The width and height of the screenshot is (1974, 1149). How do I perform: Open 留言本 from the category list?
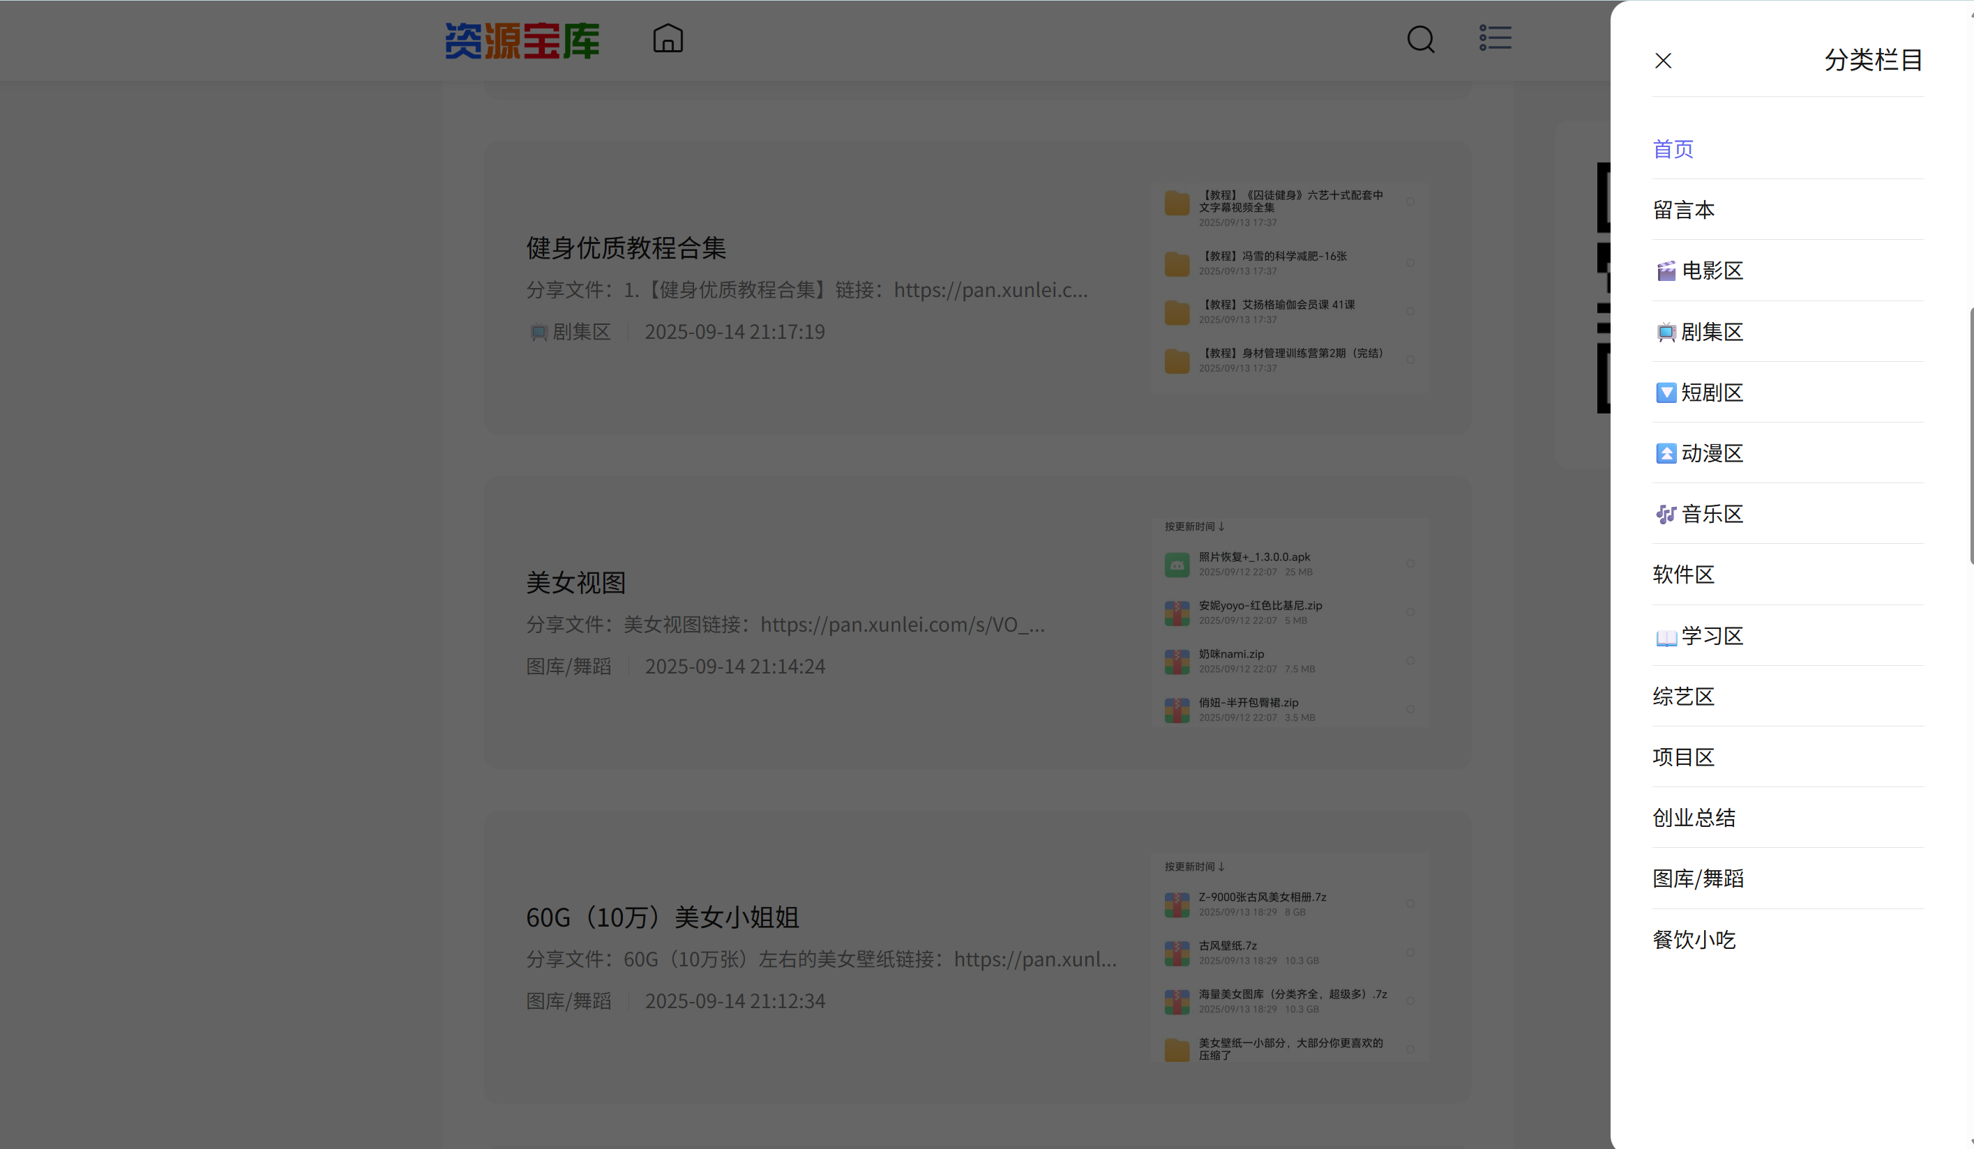pyautogui.click(x=1682, y=210)
